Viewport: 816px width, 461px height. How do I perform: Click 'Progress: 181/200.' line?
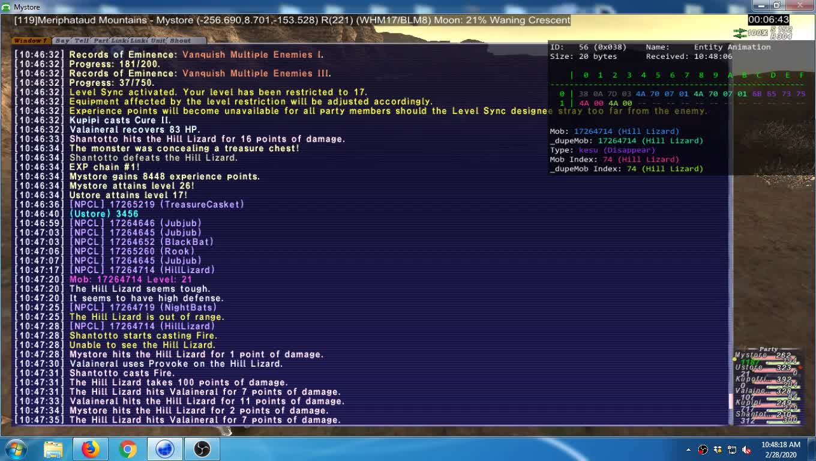pos(88,64)
